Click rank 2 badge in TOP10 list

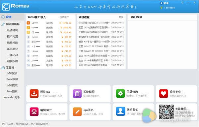(28, 27)
